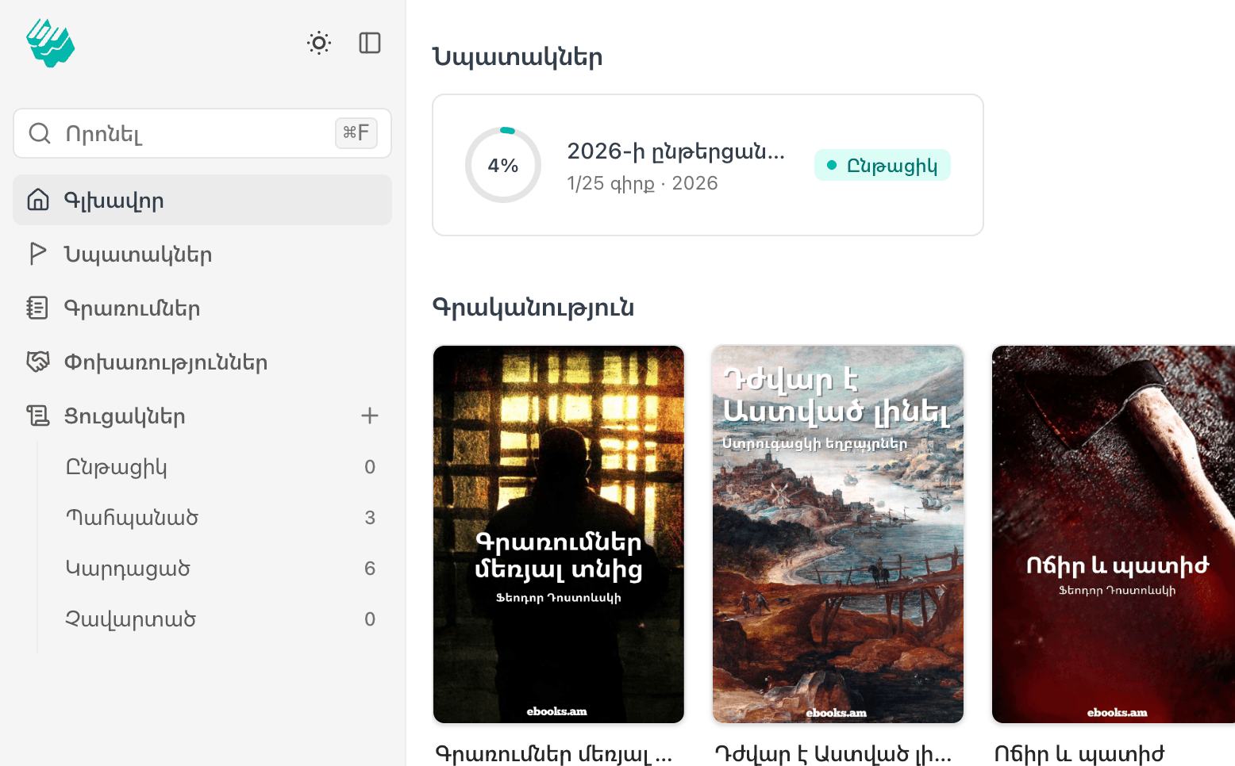1235x766 pixels.
Task: Click count 3 next to Պահպանած
Action: click(370, 518)
